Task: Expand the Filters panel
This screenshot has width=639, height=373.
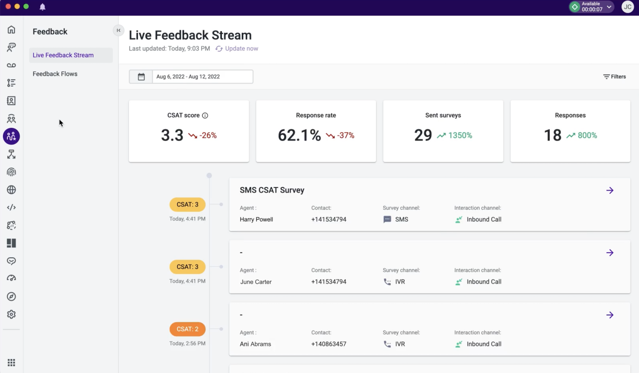Action: coord(615,76)
